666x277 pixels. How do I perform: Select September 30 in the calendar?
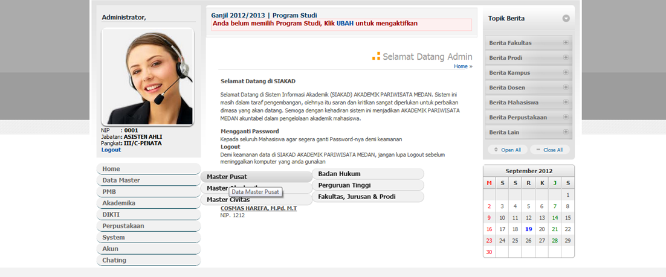489,252
